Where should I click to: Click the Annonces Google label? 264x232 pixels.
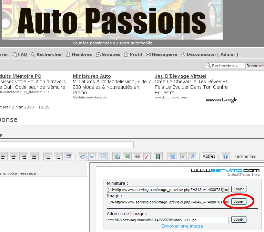(x=221, y=100)
